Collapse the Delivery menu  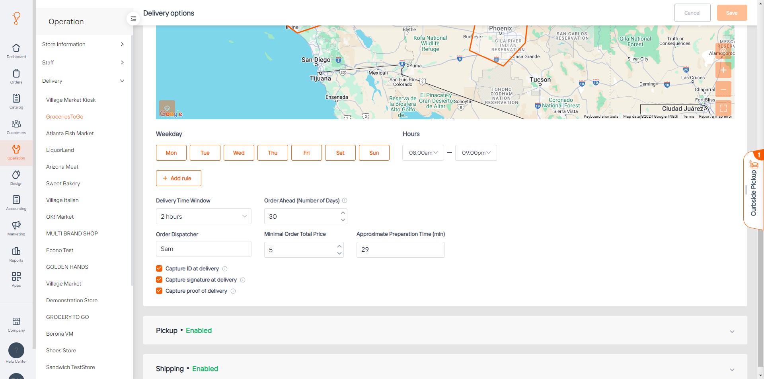[x=83, y=81]
